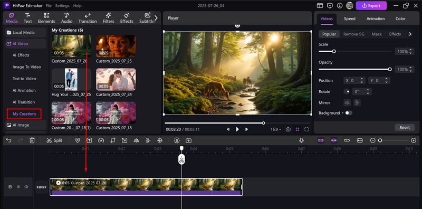Click the Scale percentage stepper
The image size is (422, 209).
(x=410, y=51)
